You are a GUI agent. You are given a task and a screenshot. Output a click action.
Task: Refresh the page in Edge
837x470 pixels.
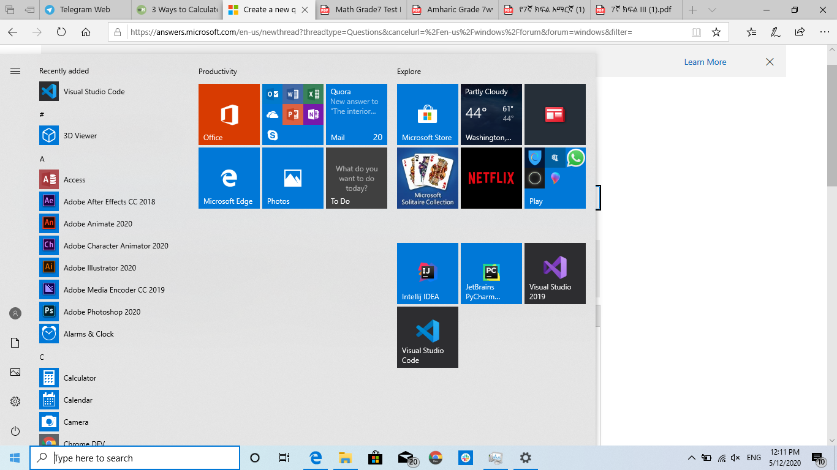pos(61,32)
